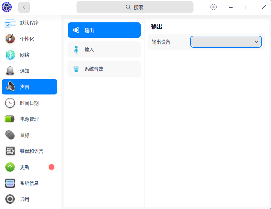Viewport: 271px width, 209px height.
Task: Click the 更新 green arrow icon
Action: [x=10, y=167]
